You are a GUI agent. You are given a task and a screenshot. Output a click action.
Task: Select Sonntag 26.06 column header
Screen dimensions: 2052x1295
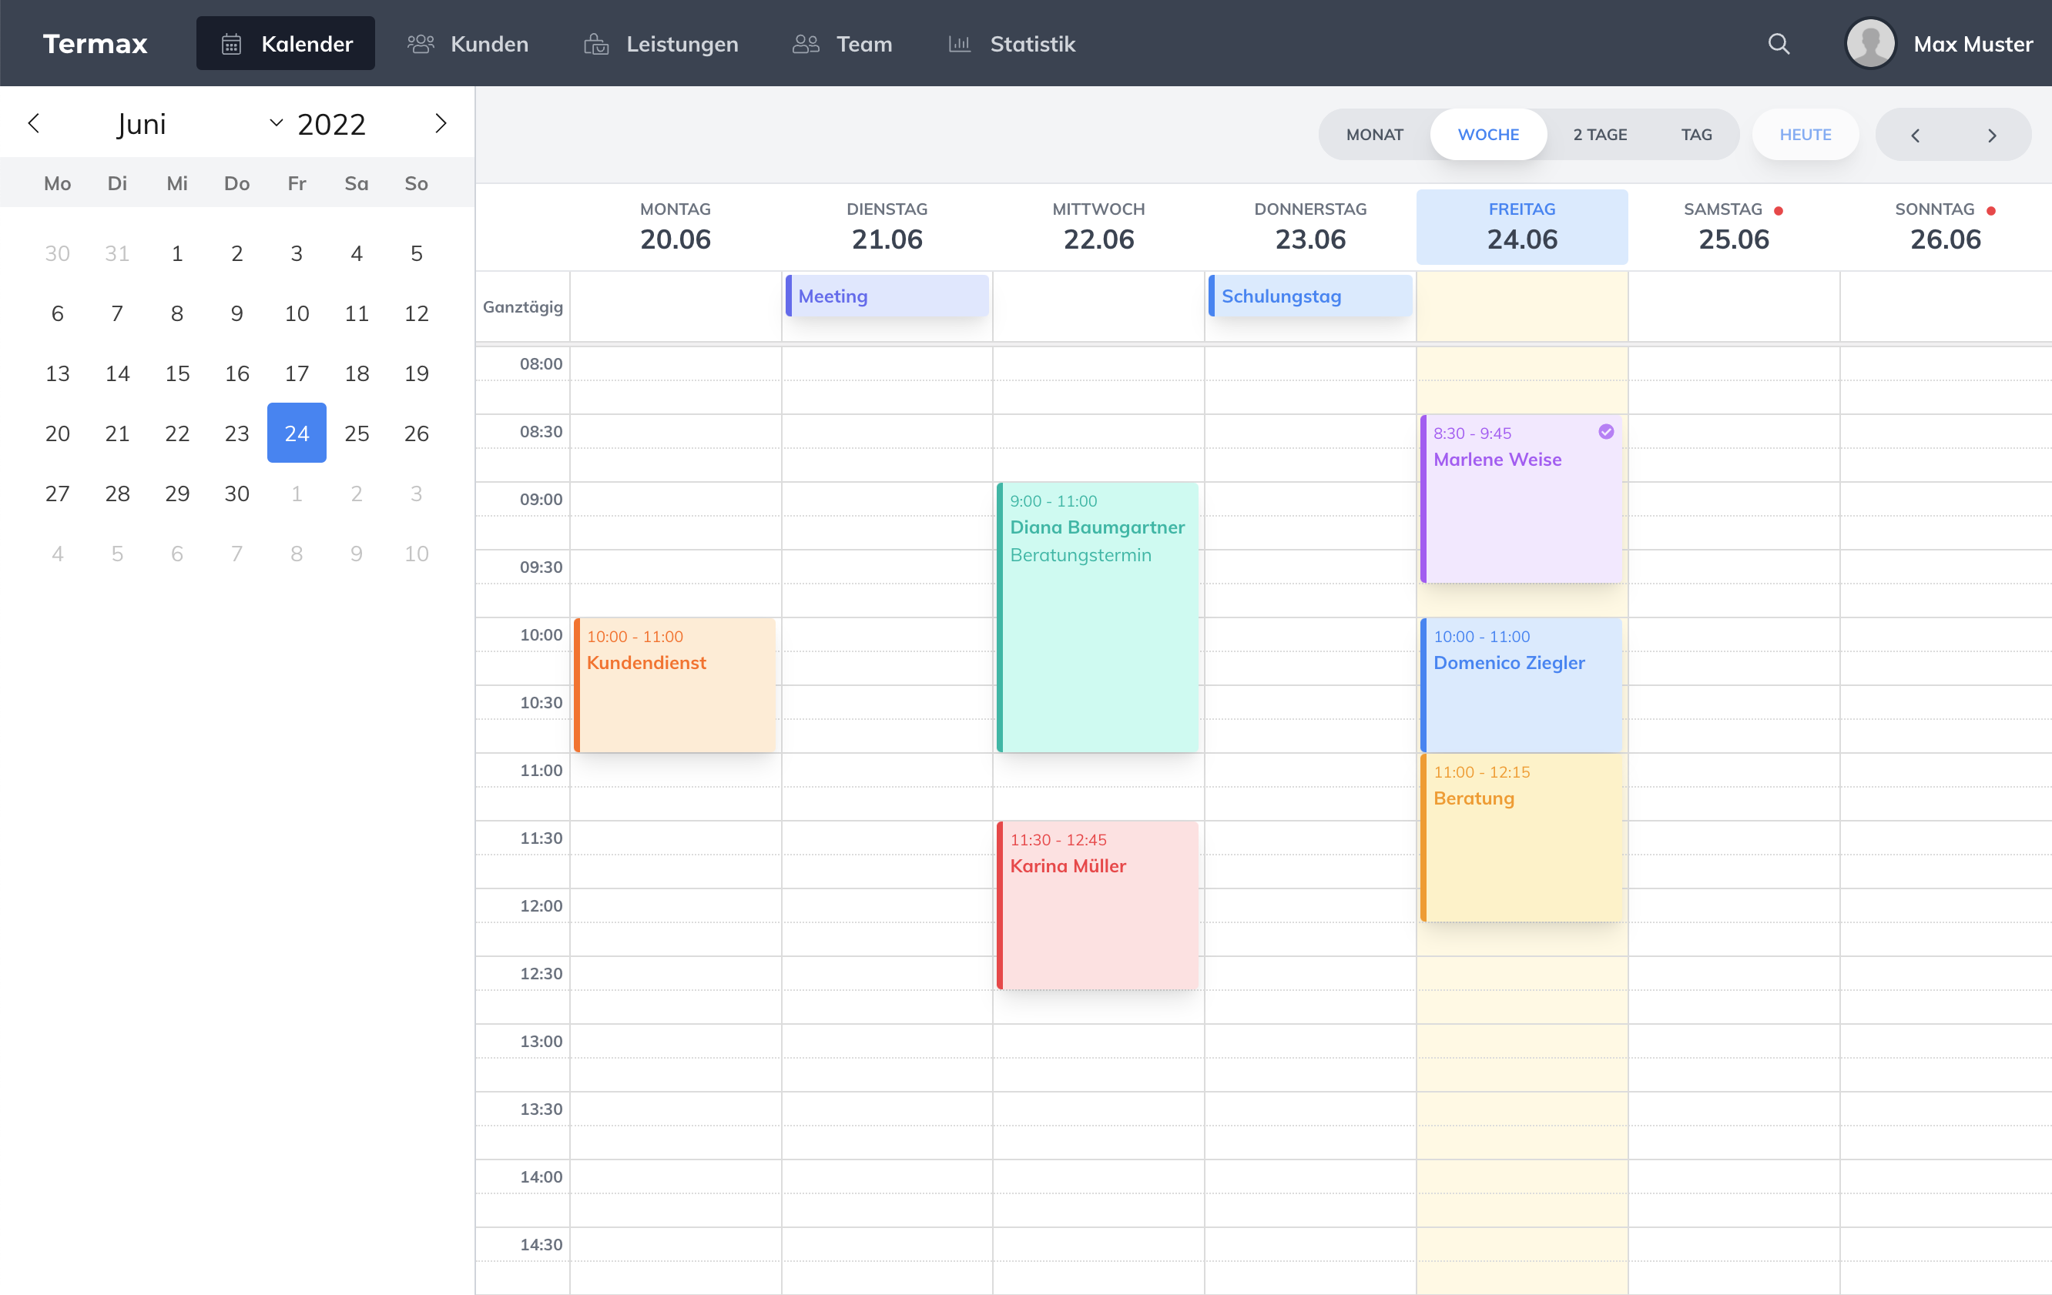pyautogui.click(x=1946, y=226)
